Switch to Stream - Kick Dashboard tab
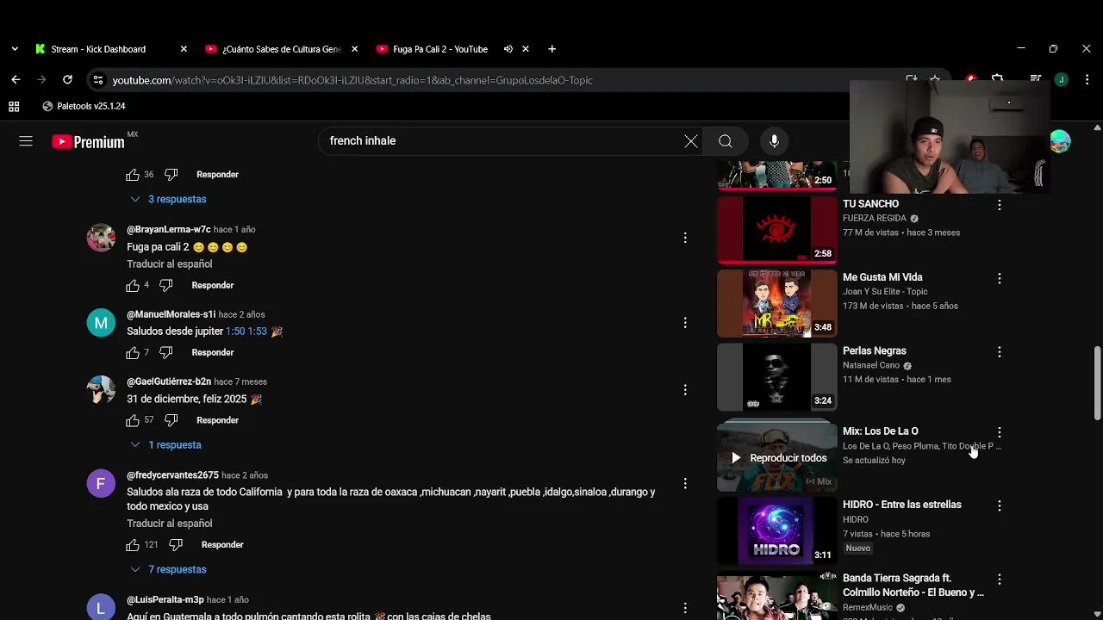Image resolution: width=1103 pixels, height=620 pixels. (111, 49)
